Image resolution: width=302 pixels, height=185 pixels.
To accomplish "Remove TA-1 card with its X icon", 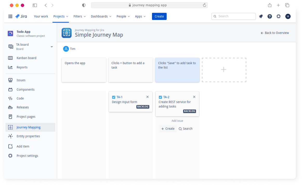I will (148, 97).
